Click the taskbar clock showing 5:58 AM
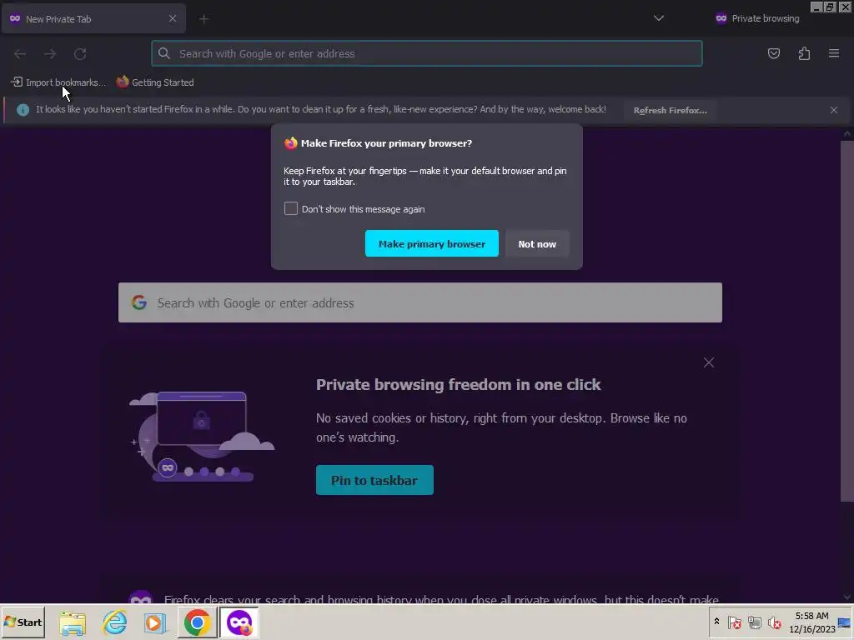This screenshot has width=854, height=640. click(812, 622)
